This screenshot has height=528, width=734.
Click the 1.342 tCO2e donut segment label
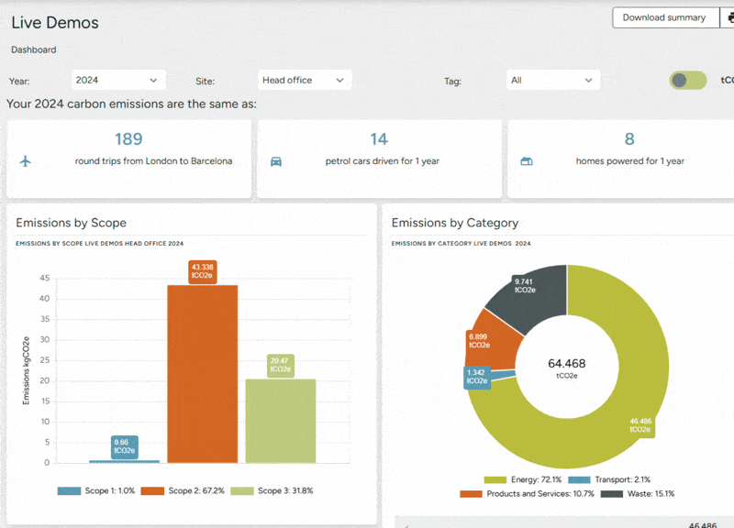[x=477, y=377]
